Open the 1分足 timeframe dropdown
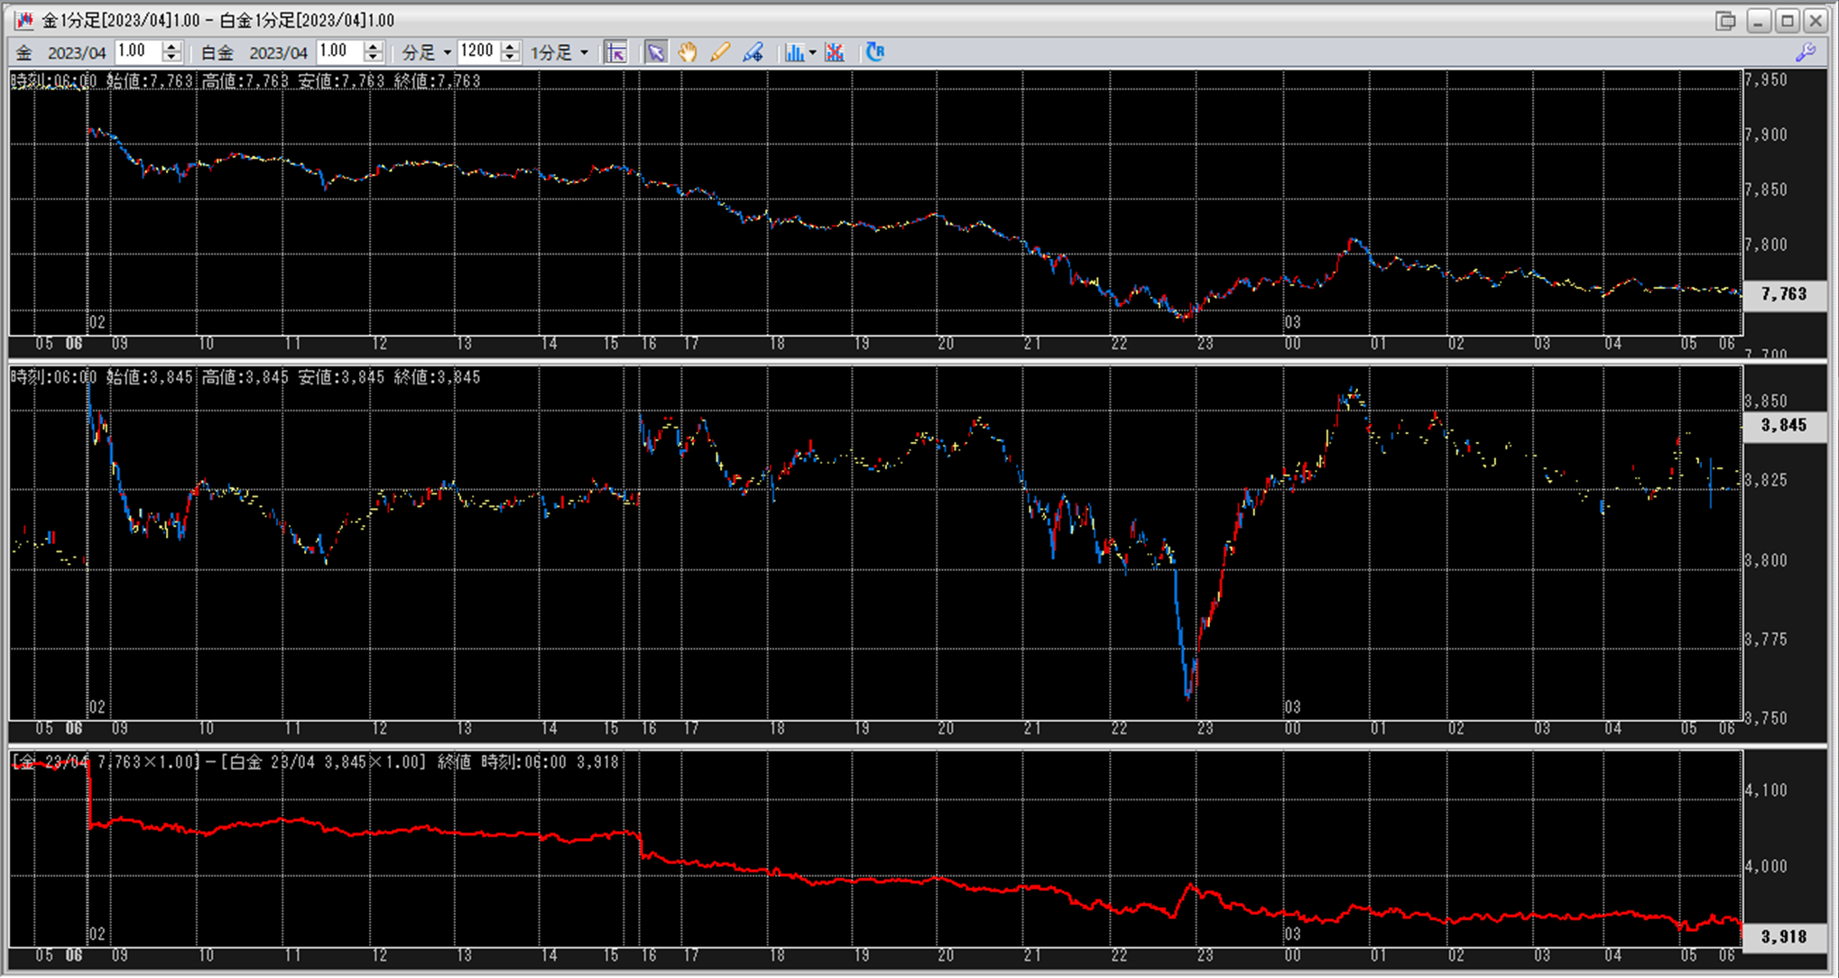The width and height of the screenshot is (1839, 978). 584,52
